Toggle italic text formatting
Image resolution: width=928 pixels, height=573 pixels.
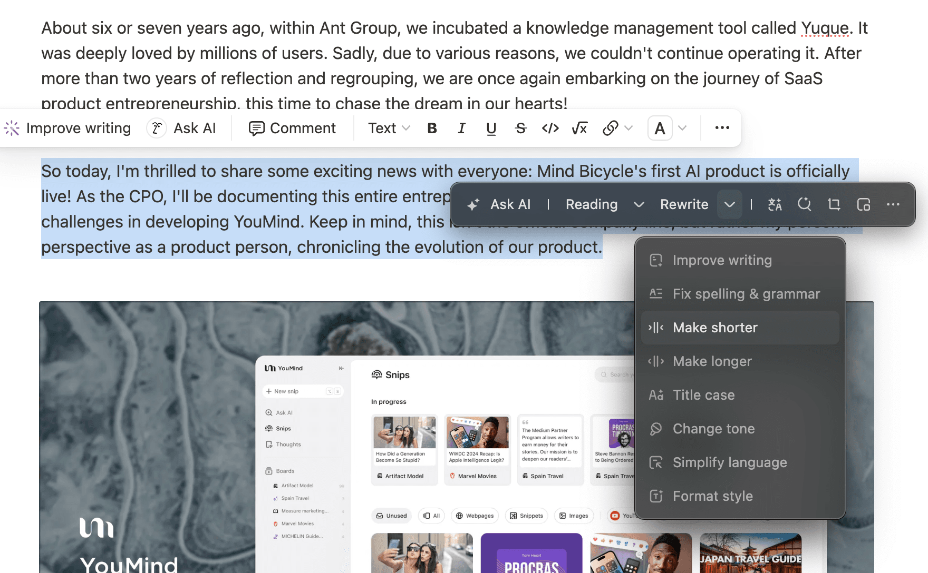tap(461, 129)
